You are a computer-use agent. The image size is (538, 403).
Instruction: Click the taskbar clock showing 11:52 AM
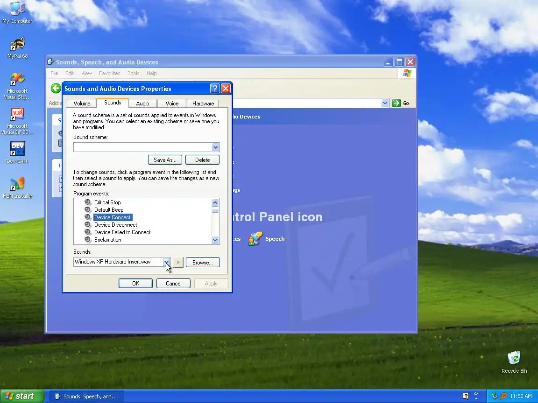point(521,396)
